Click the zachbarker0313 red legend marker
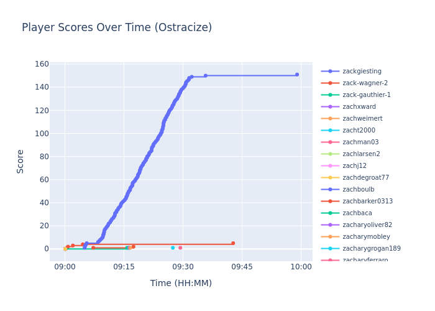The image size is (435, 311). 330,202
